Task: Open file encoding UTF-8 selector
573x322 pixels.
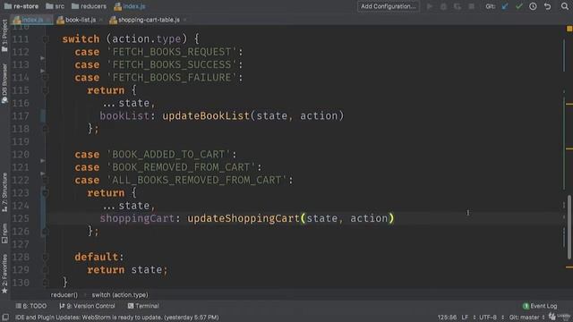Action: coord(488,318)
